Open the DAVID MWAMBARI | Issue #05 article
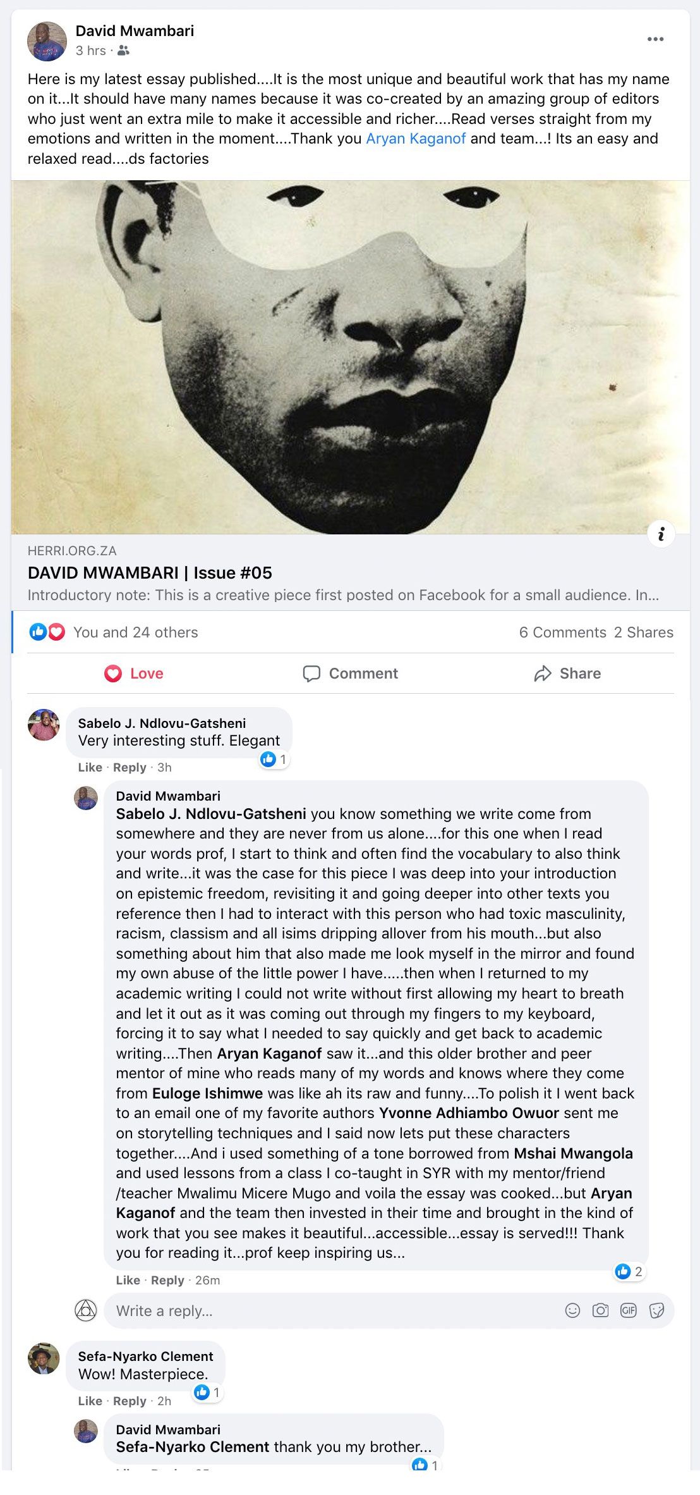 (150, 573)
